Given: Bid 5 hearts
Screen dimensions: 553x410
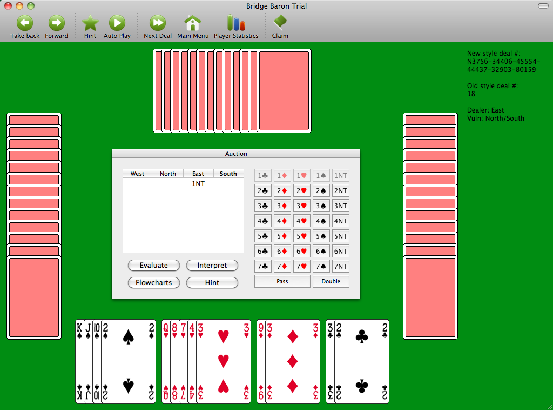Looking at the screenshot, I should [x=301, y=236].
